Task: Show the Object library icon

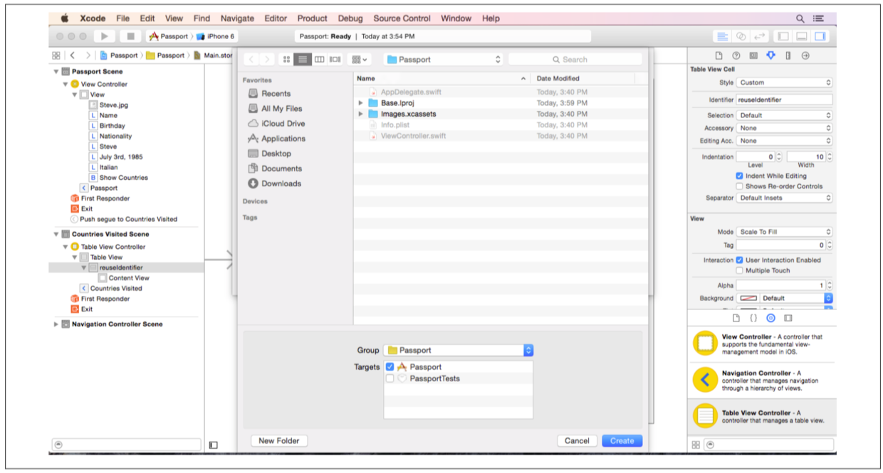Action: pos(770,318)
